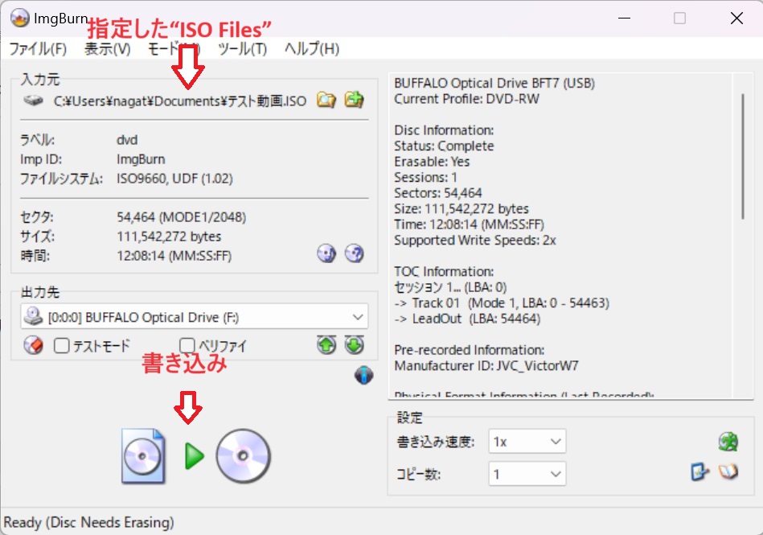
Task: Click the 'Erasable: Yes' line
Action: pyautogui.click(x=432, y=162)
